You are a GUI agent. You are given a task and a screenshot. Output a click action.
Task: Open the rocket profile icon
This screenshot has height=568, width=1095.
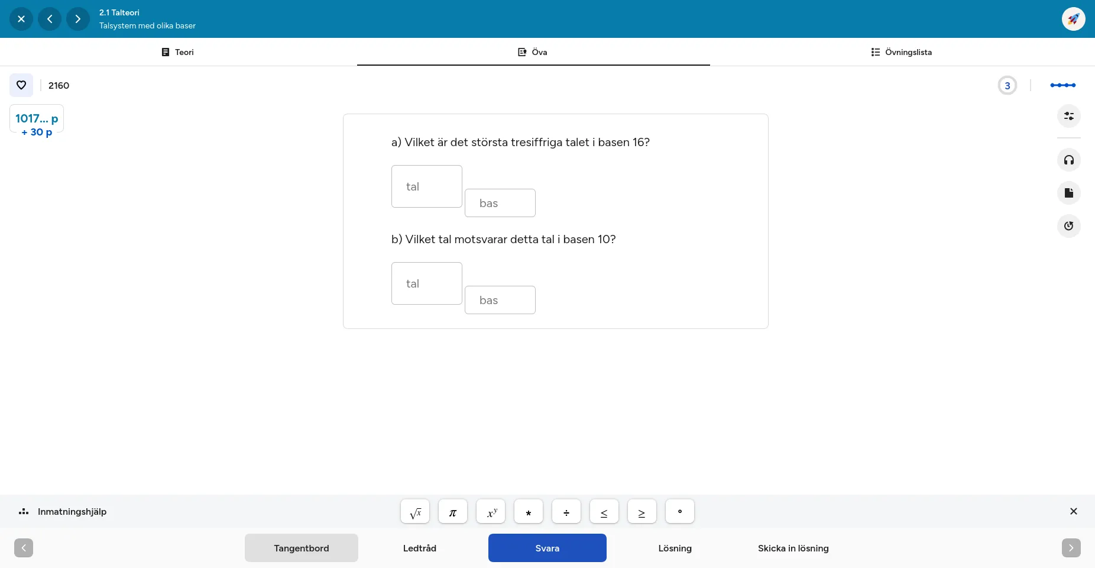1073,19
